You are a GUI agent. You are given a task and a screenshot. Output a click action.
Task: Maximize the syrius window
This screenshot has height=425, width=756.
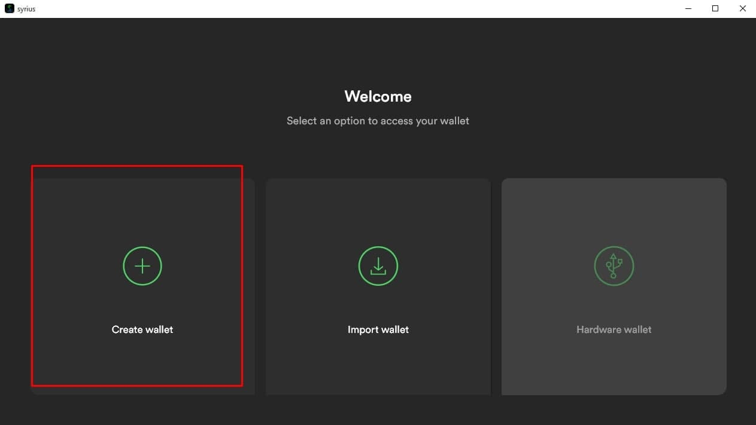pos(715,8)
